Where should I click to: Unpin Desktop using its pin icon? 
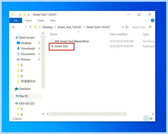(x=39, y=43)
